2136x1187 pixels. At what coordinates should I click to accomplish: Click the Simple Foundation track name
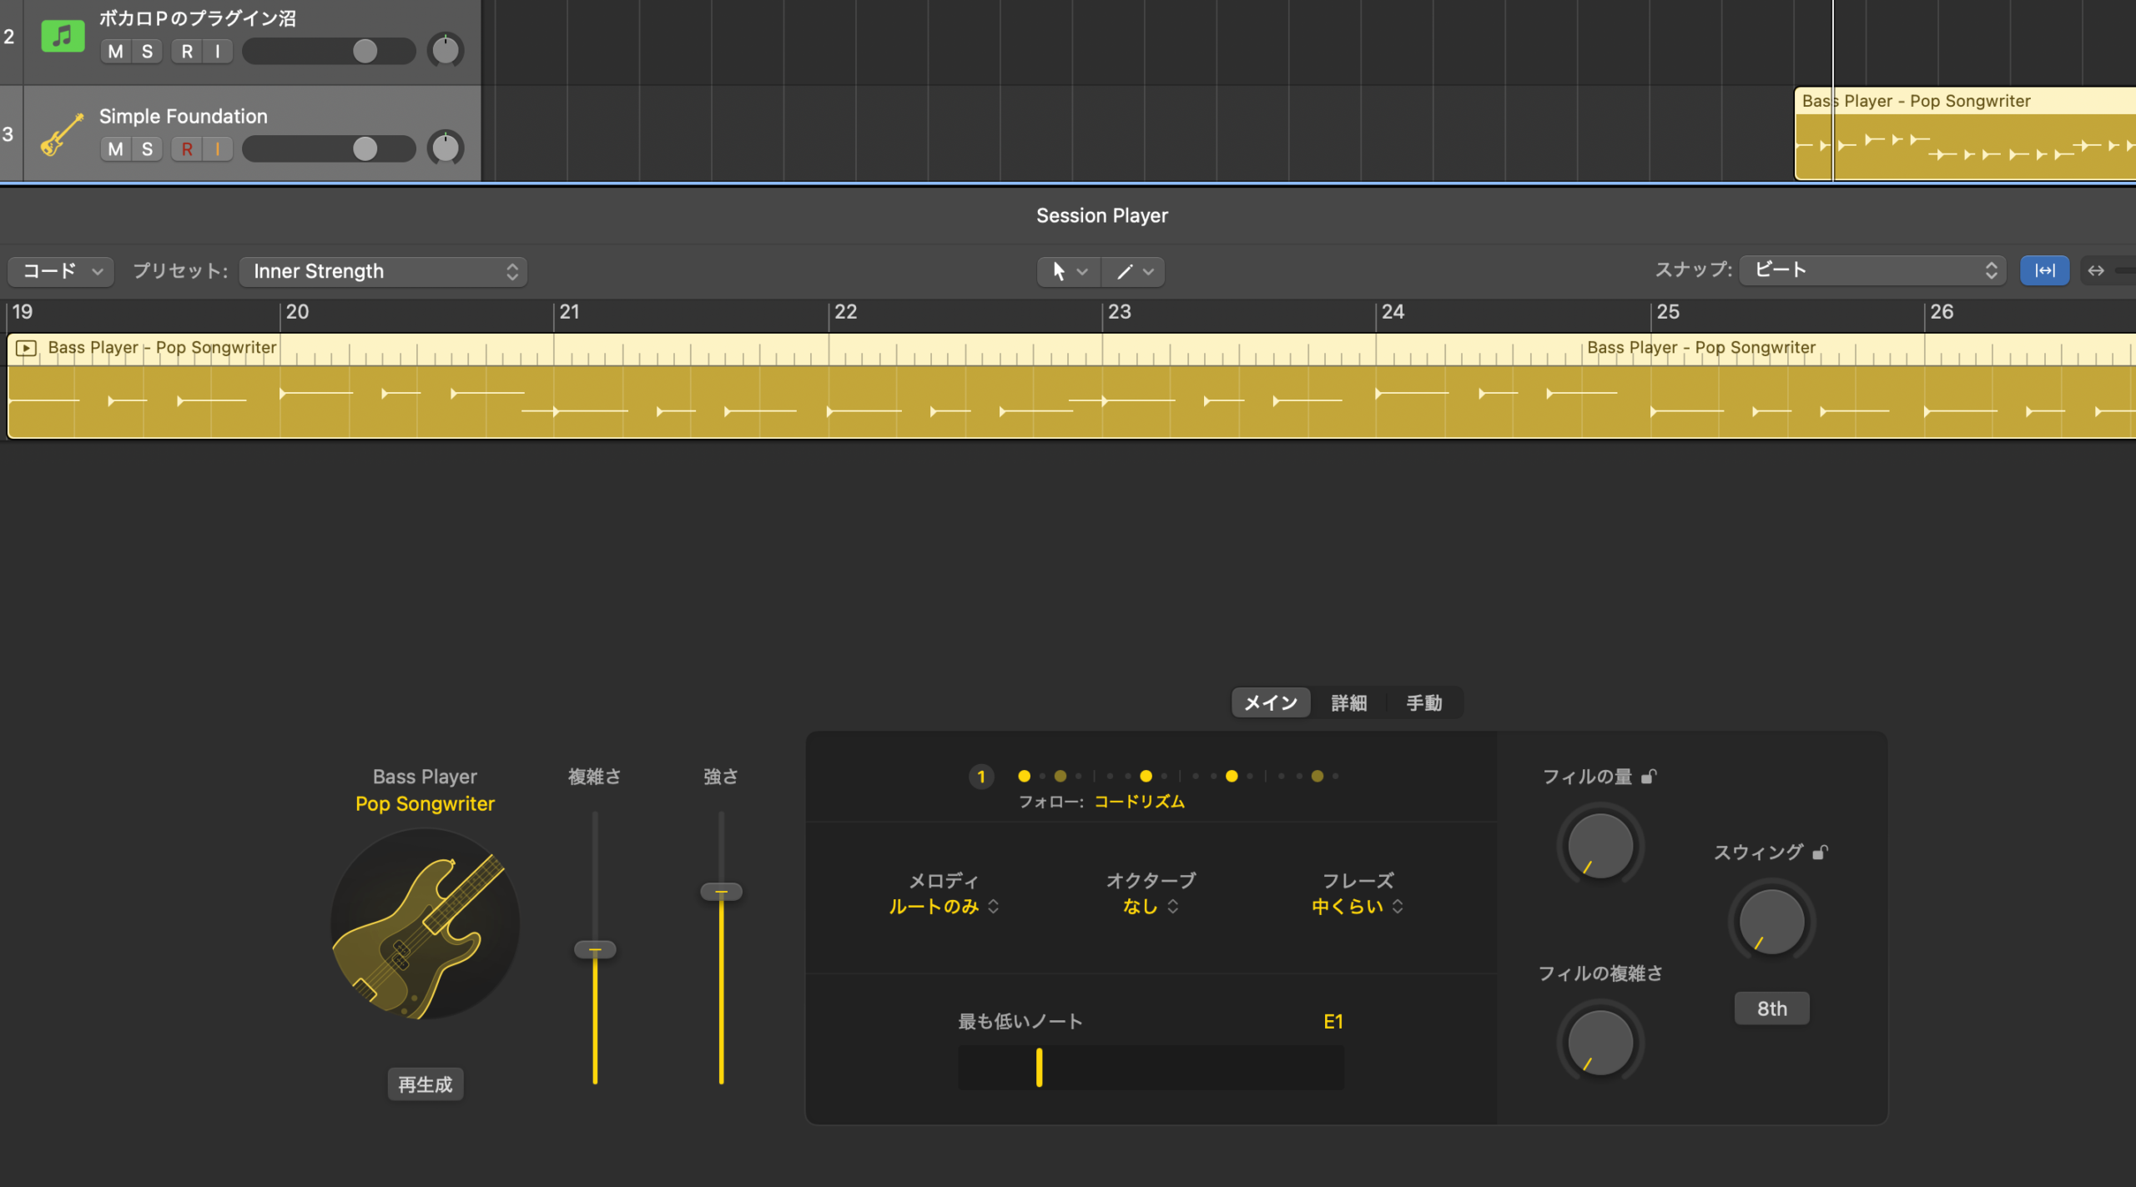[184, 117]
